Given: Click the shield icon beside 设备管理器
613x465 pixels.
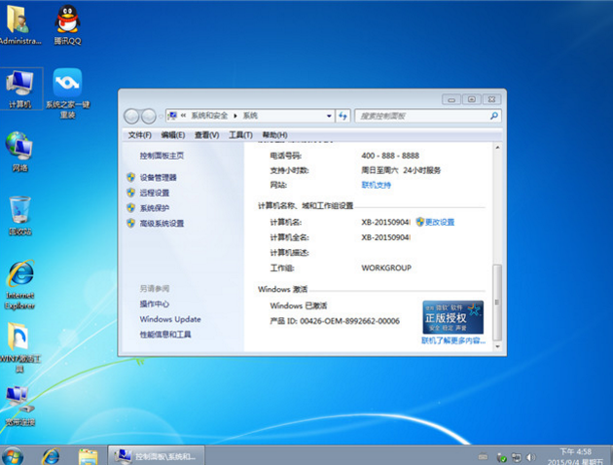Looking at the screenshot, I should [131, 177].
